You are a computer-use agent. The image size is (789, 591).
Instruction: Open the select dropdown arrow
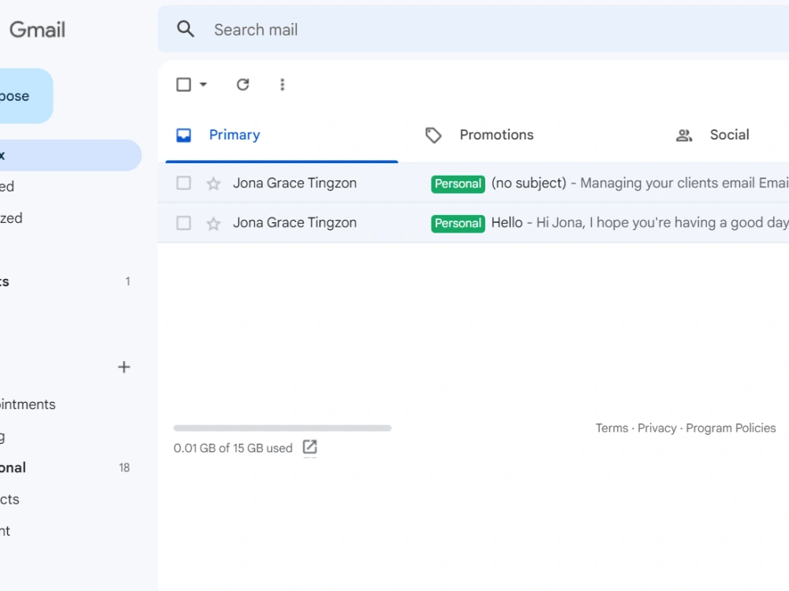pyautogui.click(x=204, y=84)
